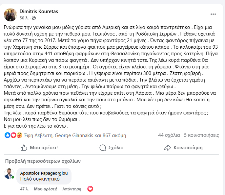Open Apostolos Papageorgiou's avatar
Viewport: 225px width, 195px height.
[x=9, y=173]
